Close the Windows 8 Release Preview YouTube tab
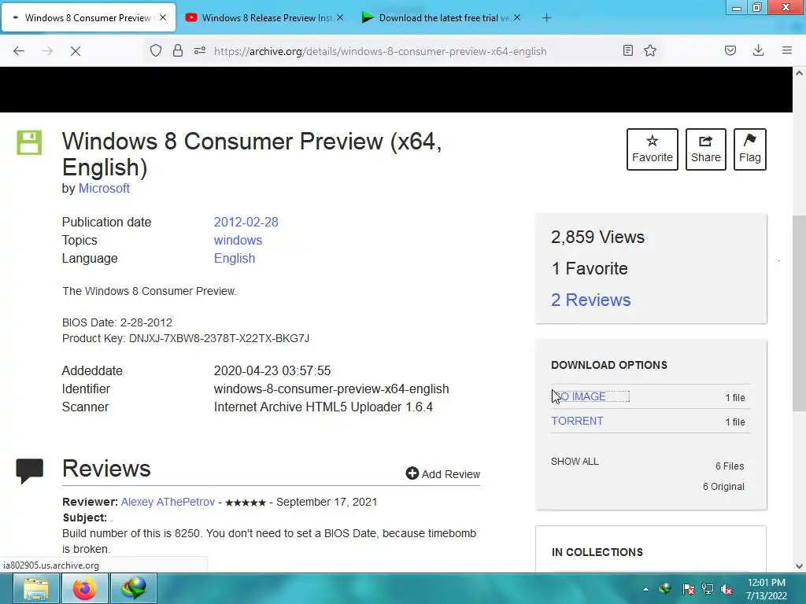Viewport: 806px width, 604px height. tap(340, 17)
